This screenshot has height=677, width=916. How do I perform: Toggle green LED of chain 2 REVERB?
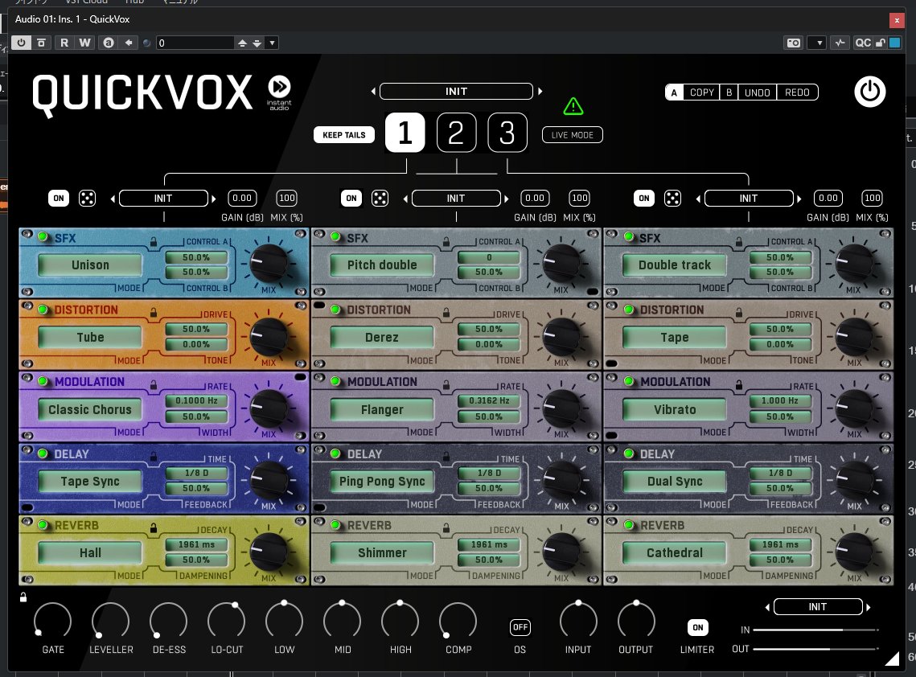[335, 524]
